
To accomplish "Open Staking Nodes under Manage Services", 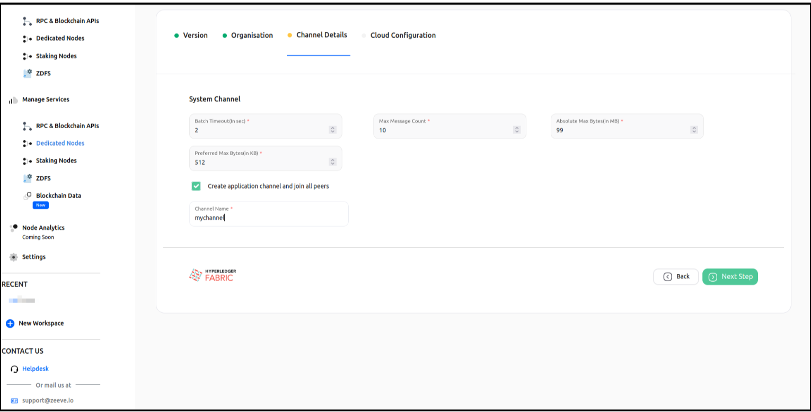I will click(56, 160).
